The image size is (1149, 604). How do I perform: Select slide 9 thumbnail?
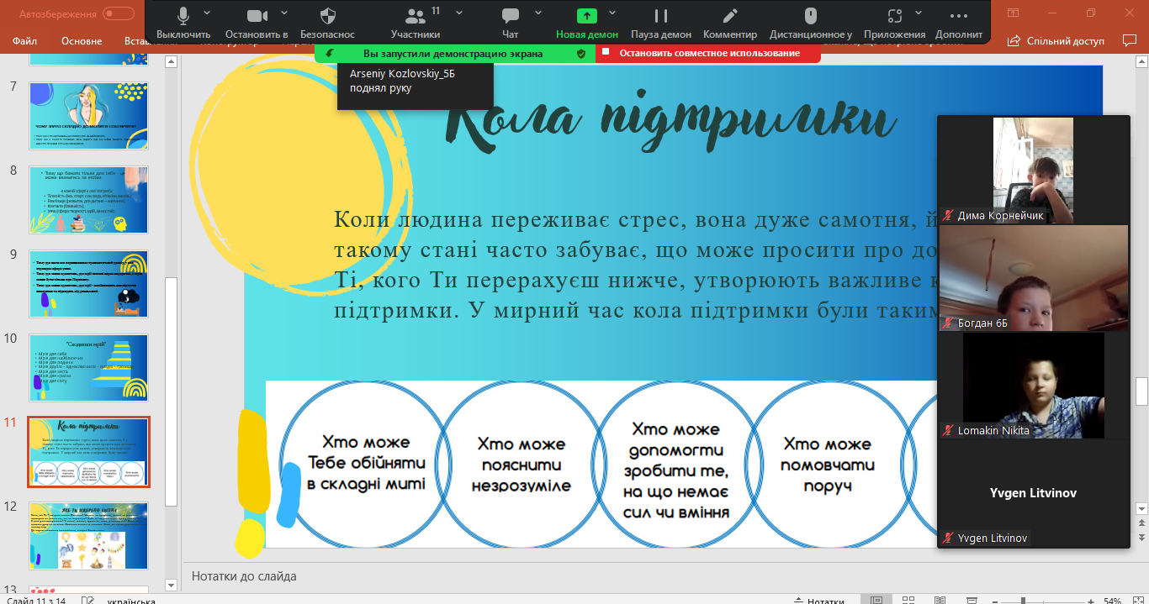coord(89,284)
